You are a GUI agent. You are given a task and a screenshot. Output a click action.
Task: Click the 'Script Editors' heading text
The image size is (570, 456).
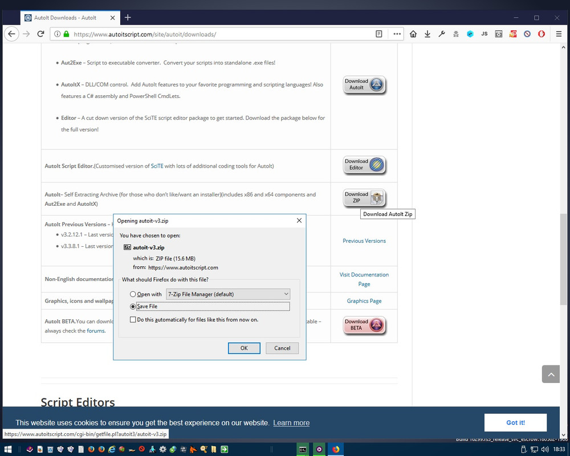(78, 402)
